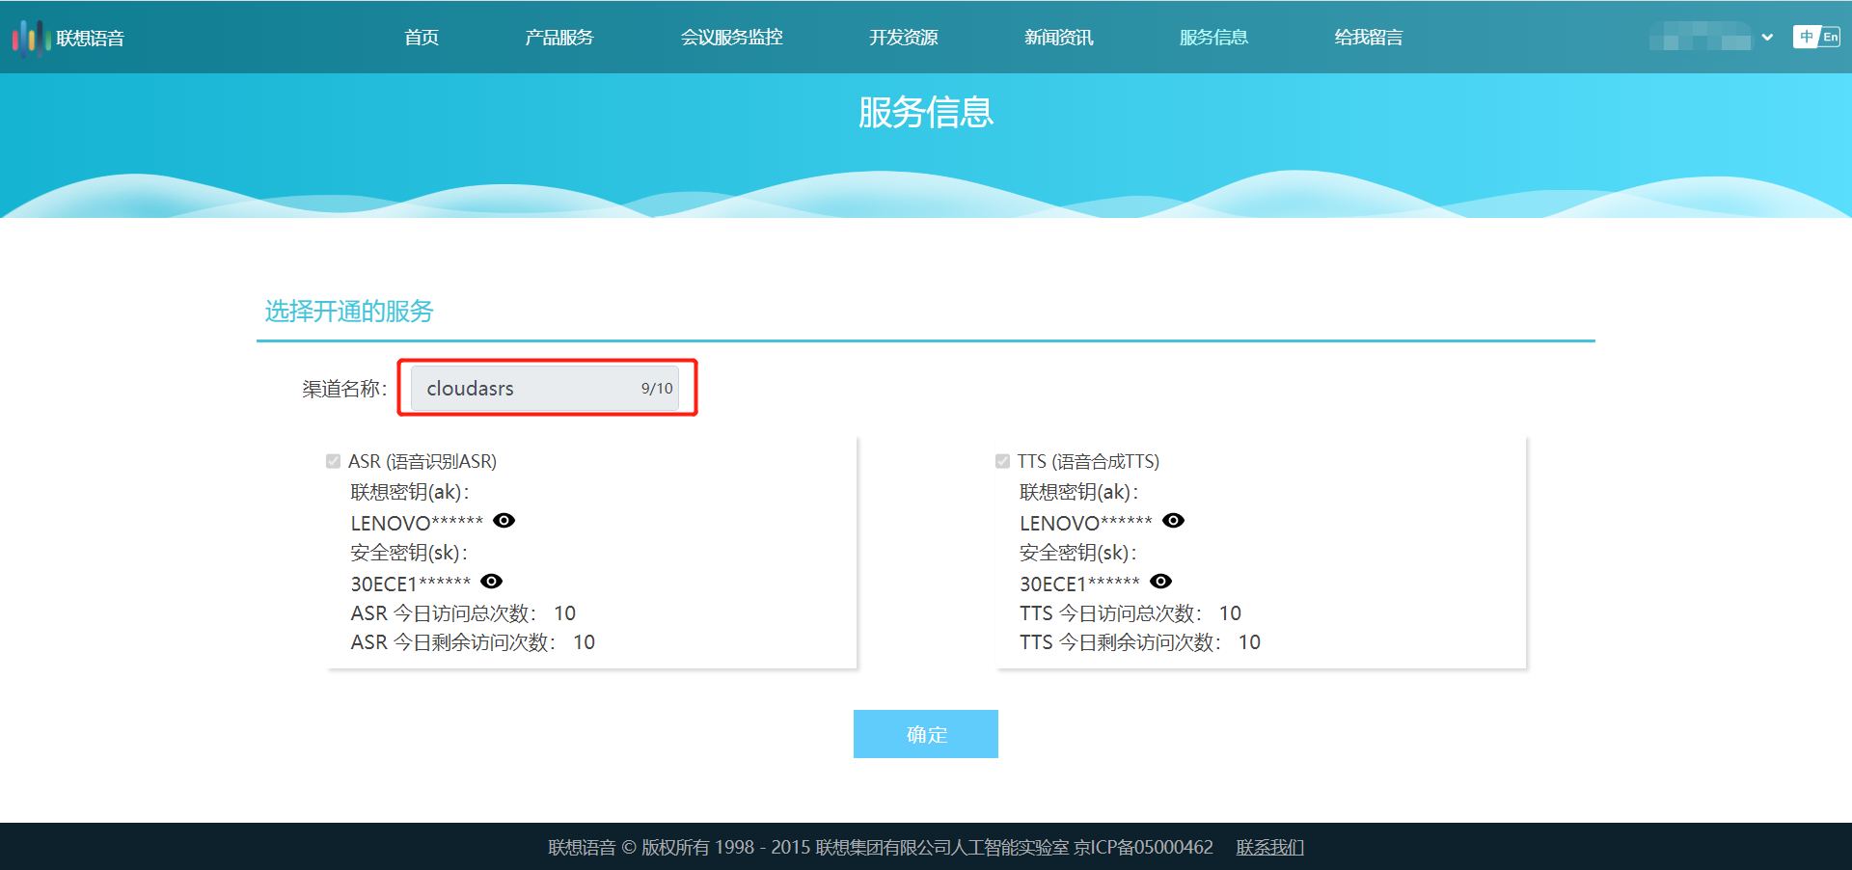Reveal the TTS 联想密钥(ak) with eye icon

pos(1174,521)
